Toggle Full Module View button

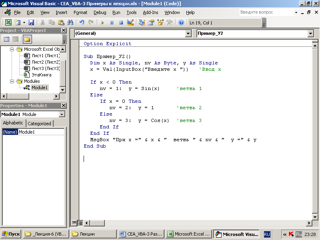tap(80, 223)
